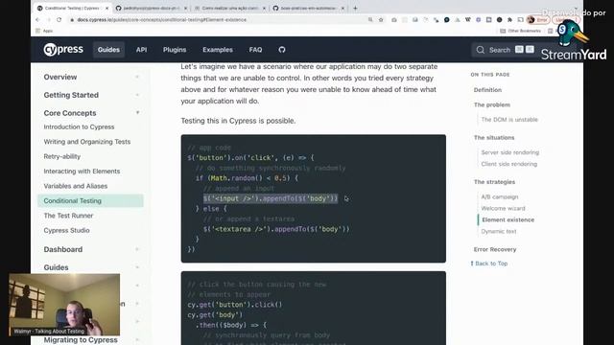Click the magnifier icon in docs Search
Image resolution: width=614 pixels, height=345 pixels.
coord(481,50)
